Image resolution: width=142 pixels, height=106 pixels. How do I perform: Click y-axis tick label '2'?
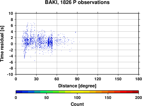pos(12,38)
